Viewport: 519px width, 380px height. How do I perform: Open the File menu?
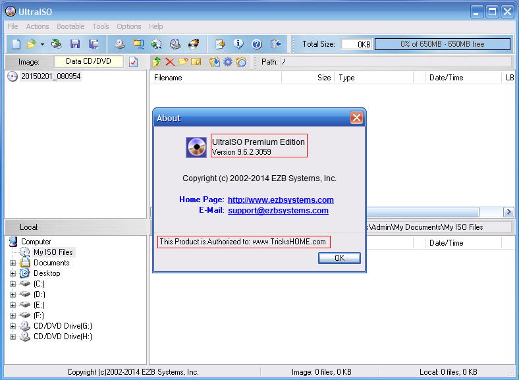(x=13, y=26)
